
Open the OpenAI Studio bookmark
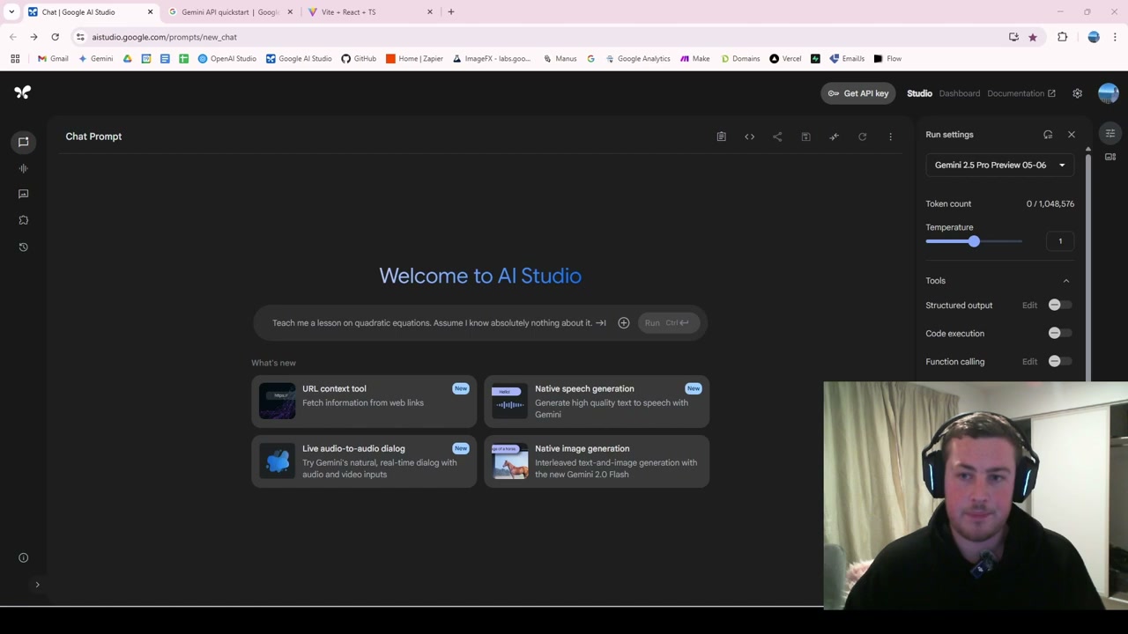click(226, 59)
